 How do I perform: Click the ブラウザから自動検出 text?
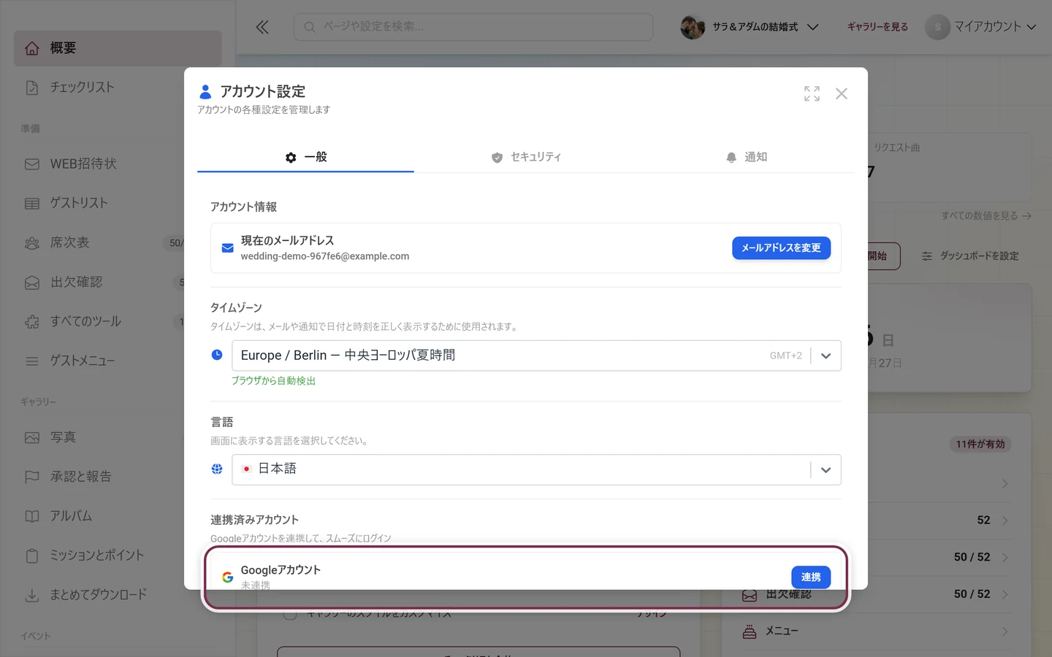274,381
